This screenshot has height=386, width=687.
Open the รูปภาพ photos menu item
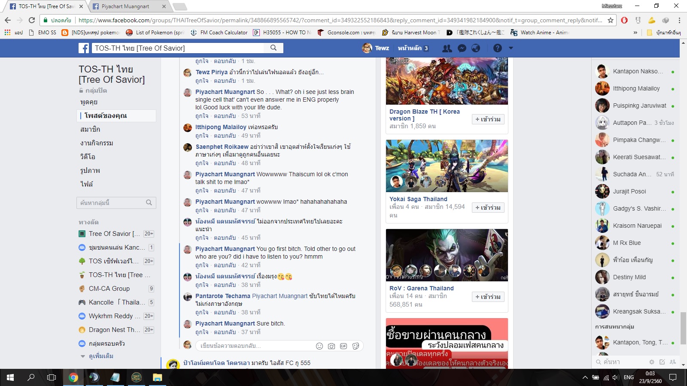pos(90,171)
